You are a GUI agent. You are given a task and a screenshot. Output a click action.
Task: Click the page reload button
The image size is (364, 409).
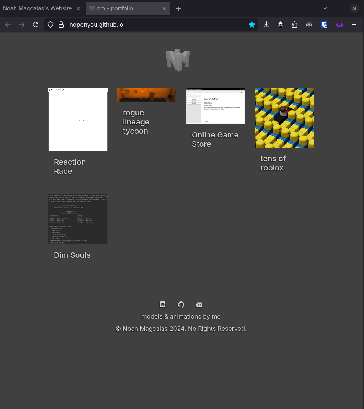[36, 24]
